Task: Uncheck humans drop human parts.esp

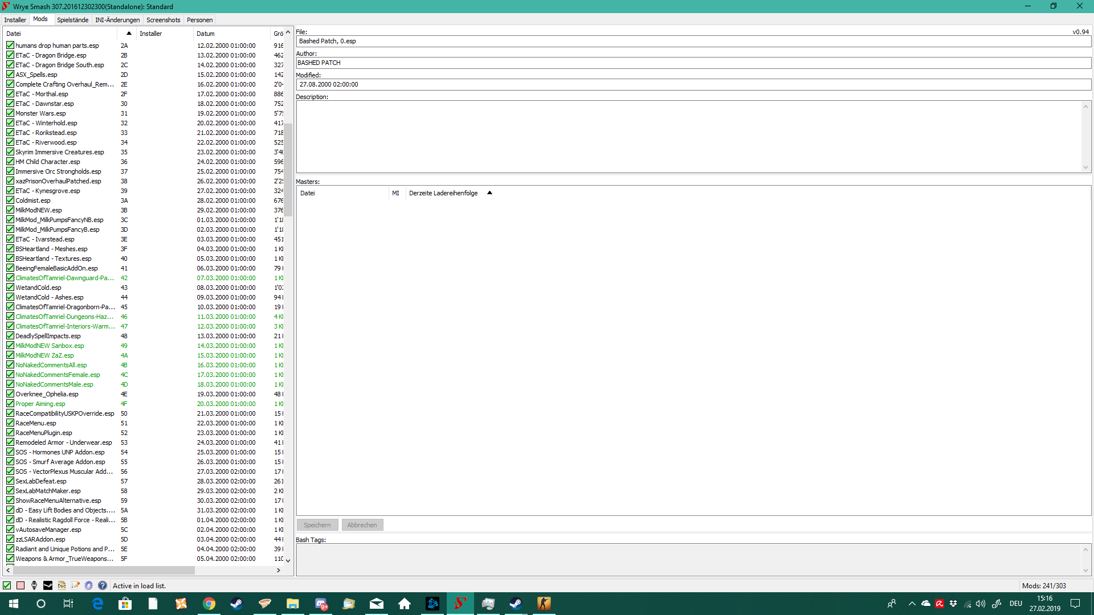Action: (x=10, y=46)
